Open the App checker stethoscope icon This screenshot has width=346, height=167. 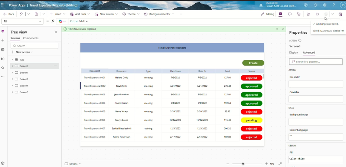tap(299, 14)
